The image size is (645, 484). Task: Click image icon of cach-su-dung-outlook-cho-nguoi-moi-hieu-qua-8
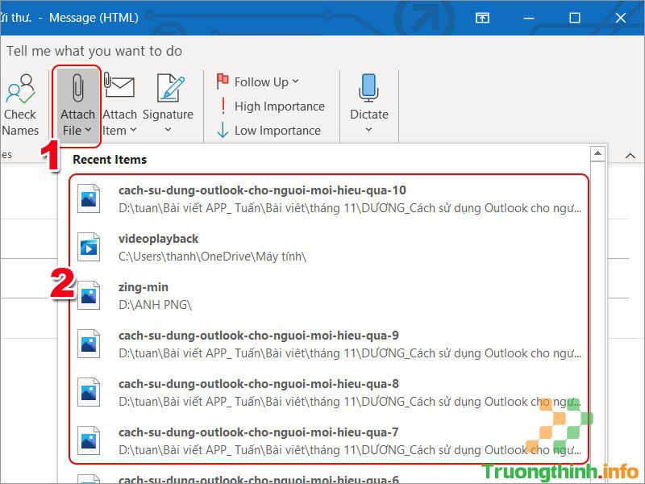[89, 392]
